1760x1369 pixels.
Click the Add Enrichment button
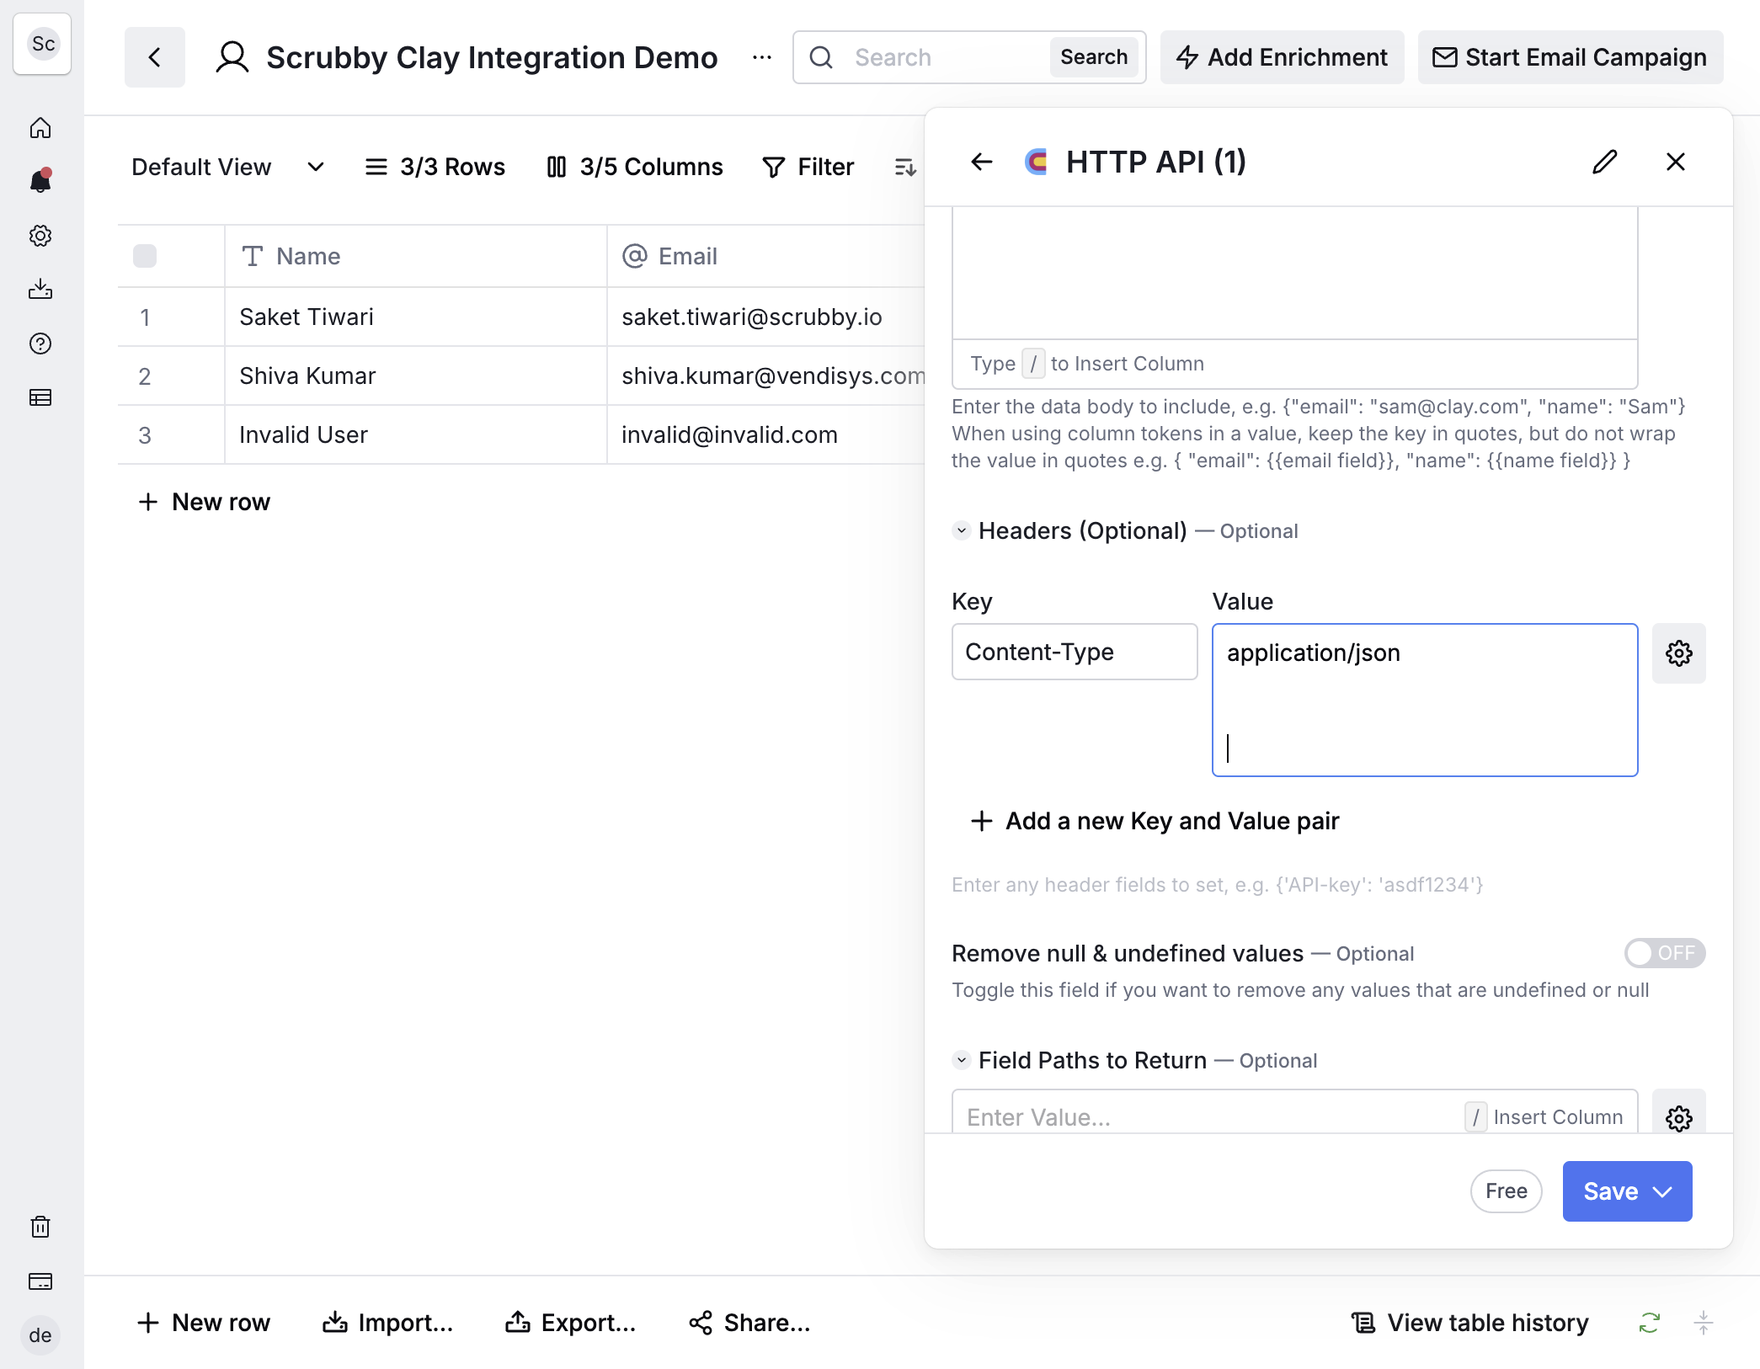[x=1282, y=57]
